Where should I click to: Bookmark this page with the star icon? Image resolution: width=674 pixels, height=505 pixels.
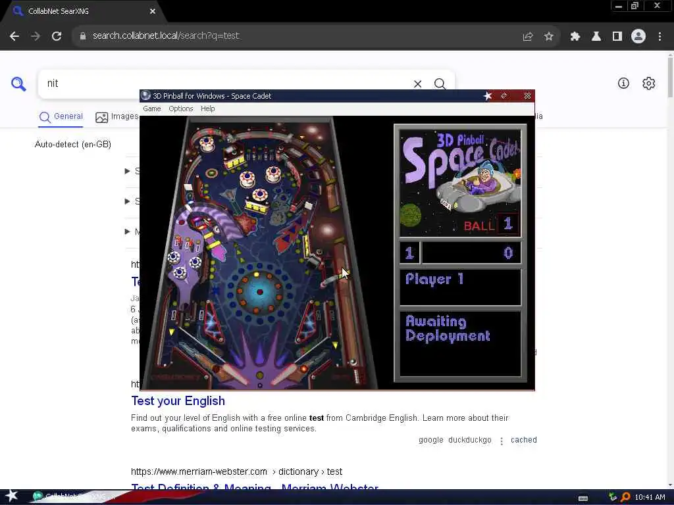tap(548, 37)
